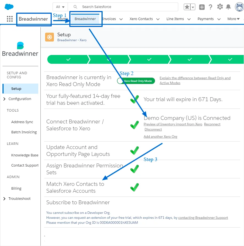Open the user profile avatar
Screen dimensions: 244x246
pyautogui.click(x=239, y=7)
